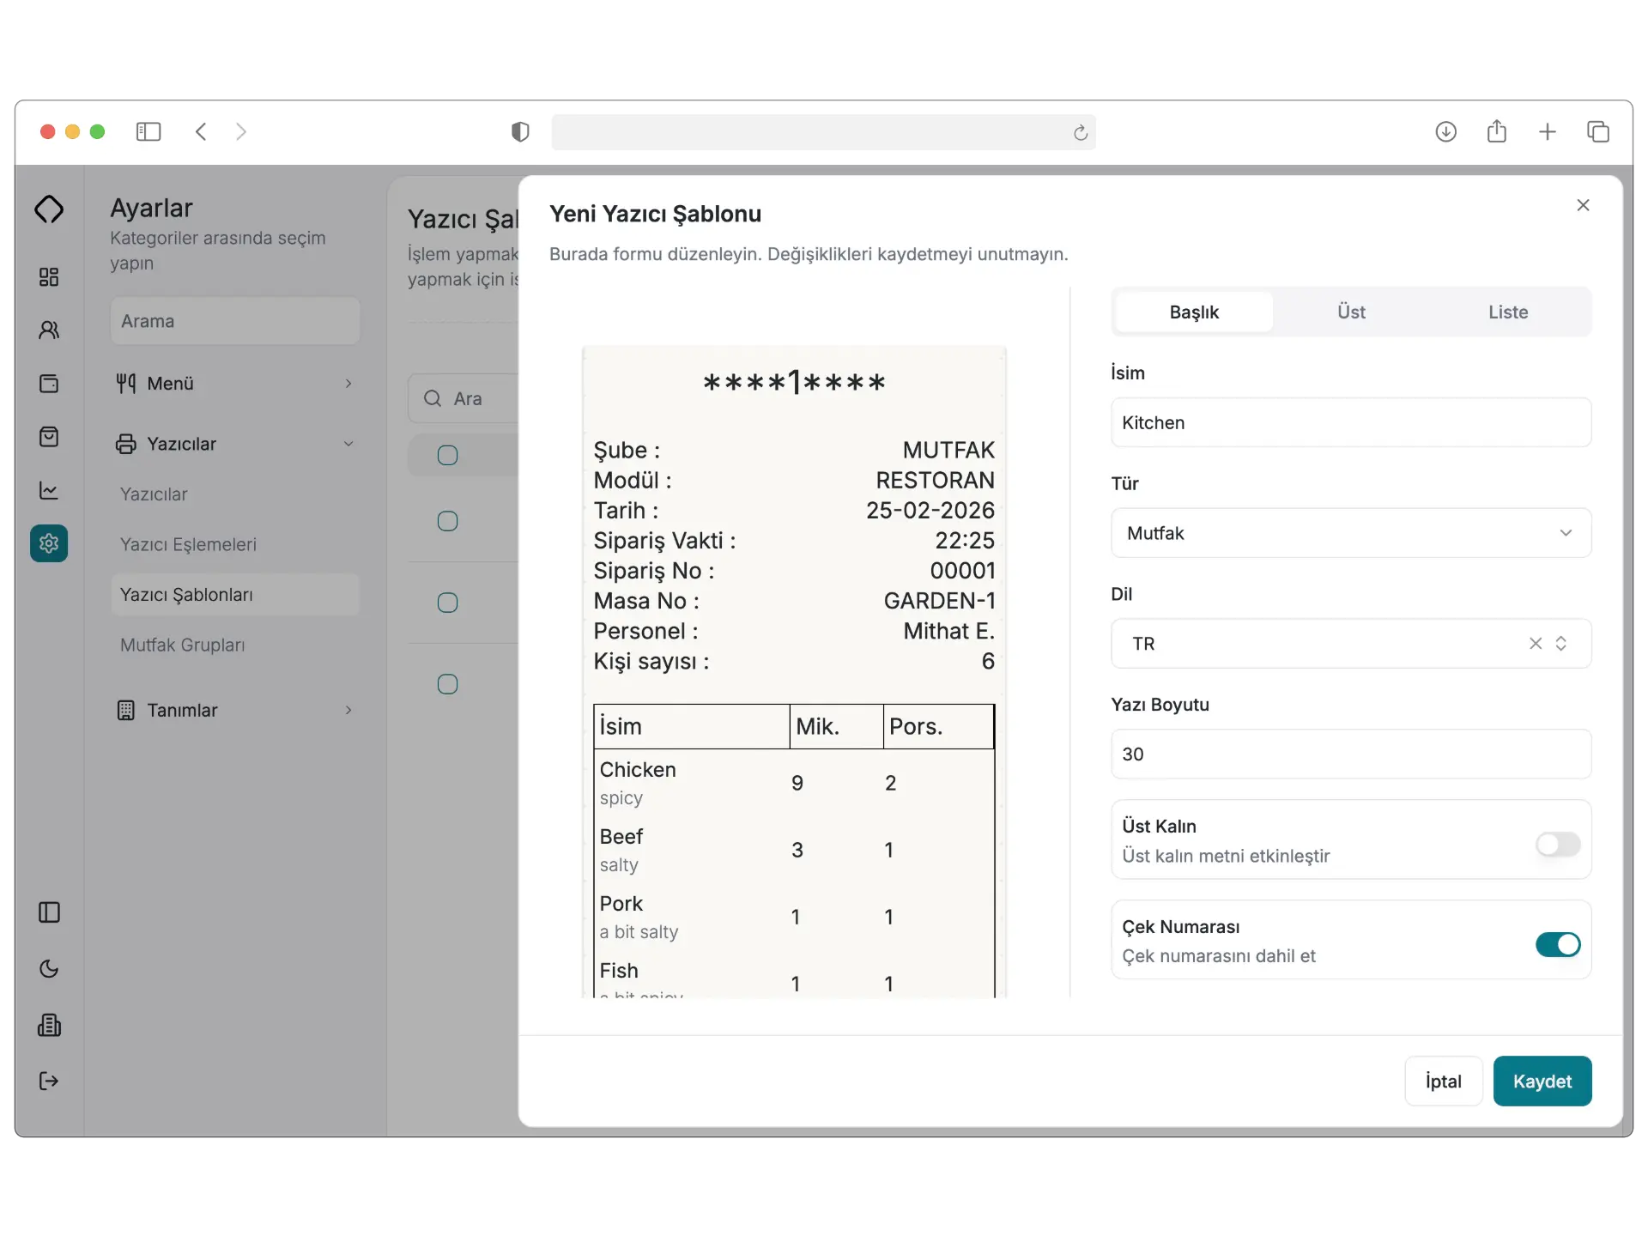Open the users icon in sidebar
This screenshot has height=1236, width=1648.
49,330
